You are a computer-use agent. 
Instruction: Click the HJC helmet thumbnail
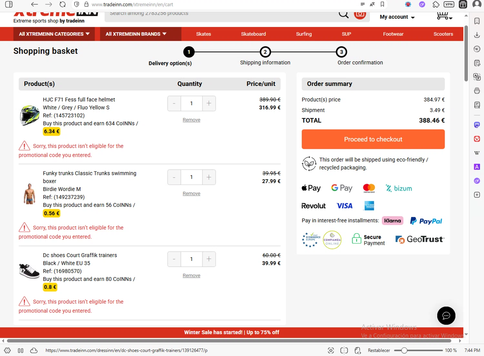point(29,115)
